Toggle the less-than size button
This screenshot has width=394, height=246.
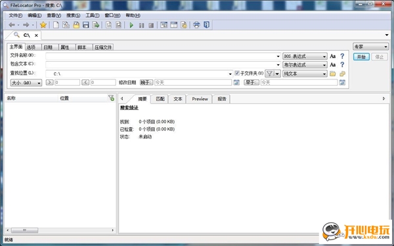[x=85, y=83]
